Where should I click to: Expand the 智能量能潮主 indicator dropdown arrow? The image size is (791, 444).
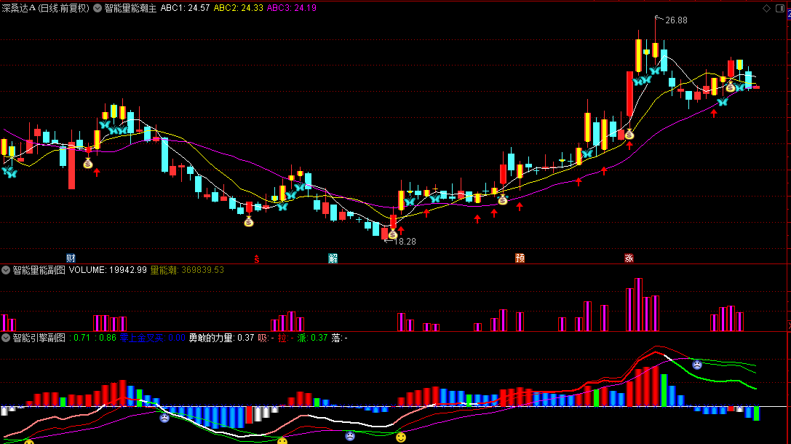98,8
